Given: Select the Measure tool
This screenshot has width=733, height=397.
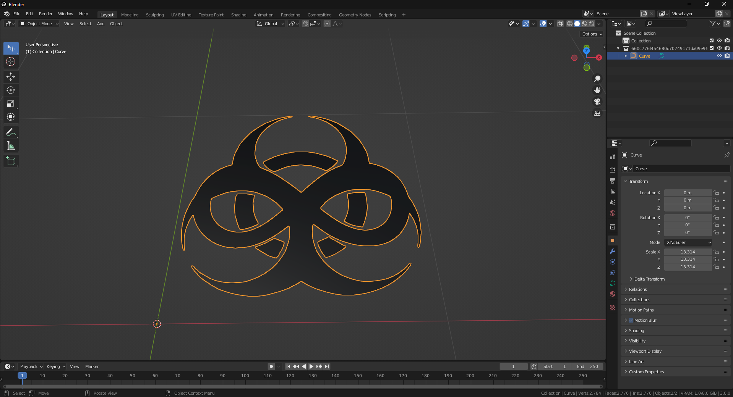Looking at the screenshot, I should [11, 146].
